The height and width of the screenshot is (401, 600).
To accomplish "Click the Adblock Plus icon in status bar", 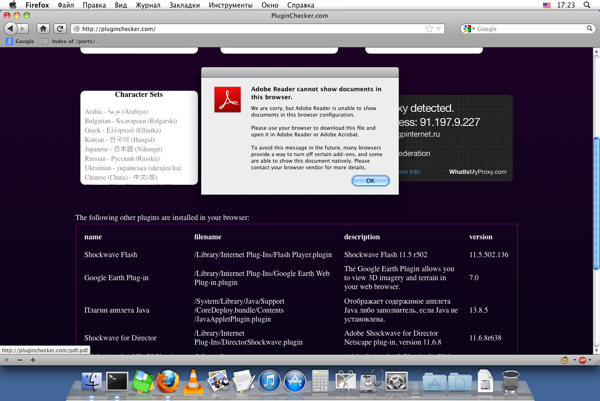I will [582, 360].
